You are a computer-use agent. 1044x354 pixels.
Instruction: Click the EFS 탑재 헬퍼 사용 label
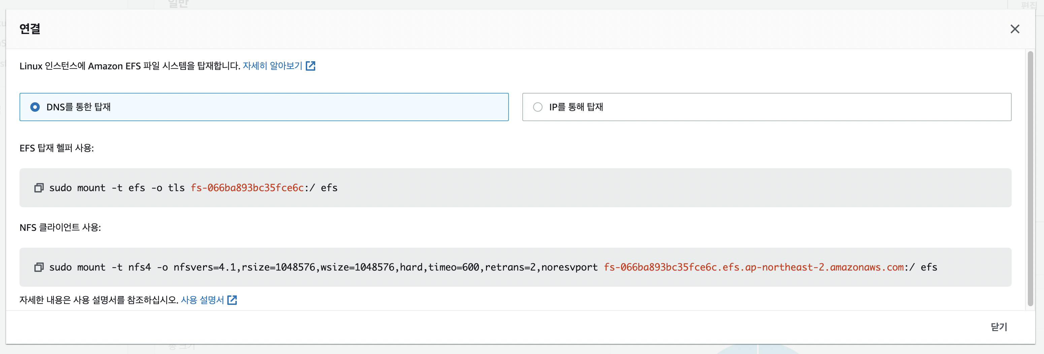[57, 148]
